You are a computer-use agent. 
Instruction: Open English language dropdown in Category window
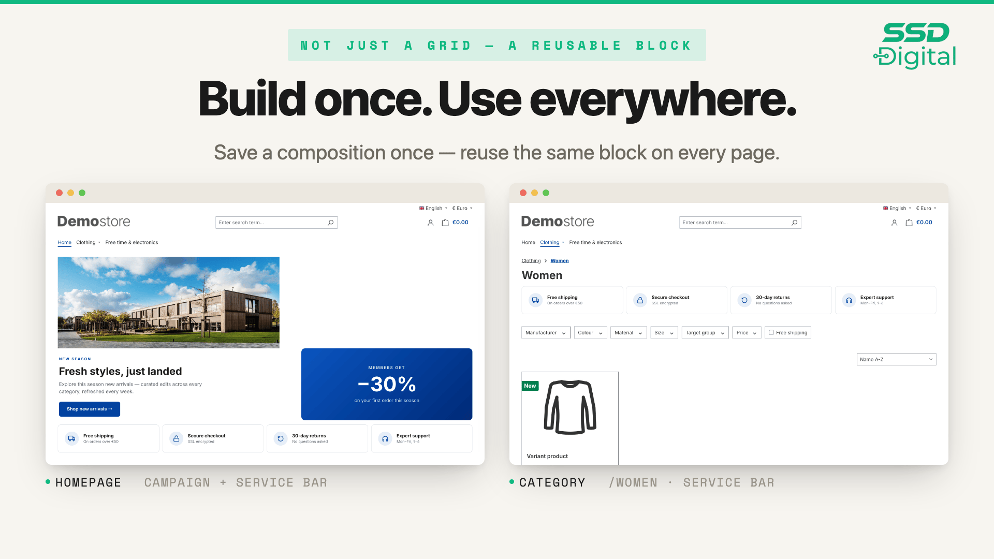click(897, 208)
